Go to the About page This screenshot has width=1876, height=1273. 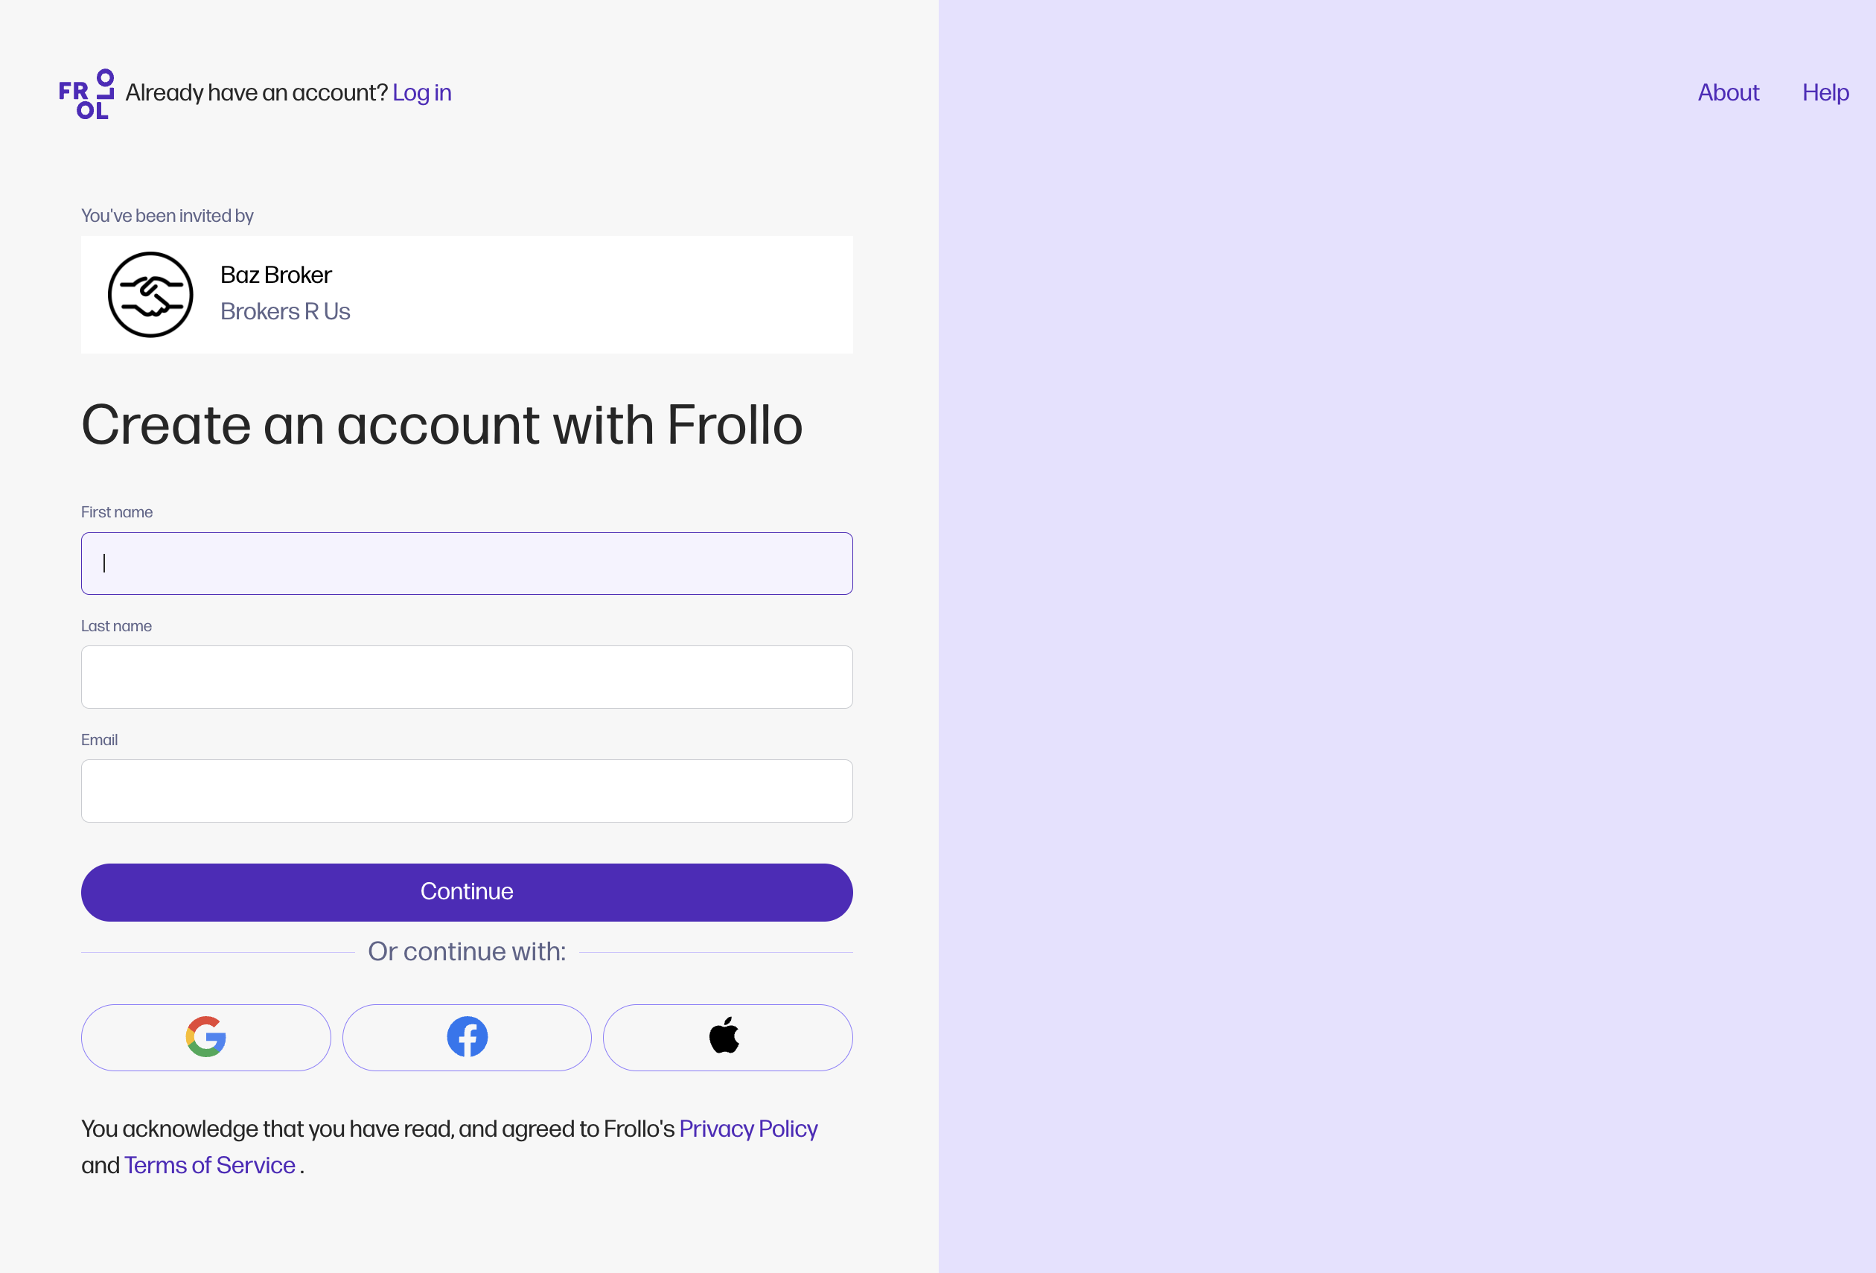tap(1727, 93)
